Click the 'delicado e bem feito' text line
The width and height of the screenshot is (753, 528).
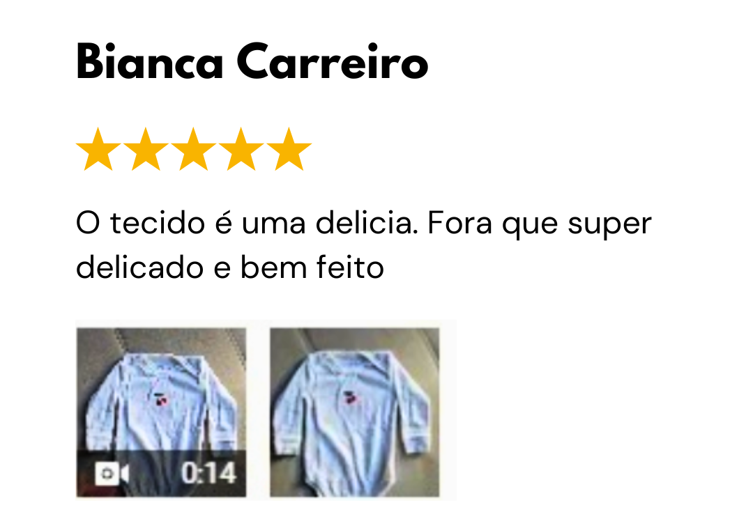[230, 267]
